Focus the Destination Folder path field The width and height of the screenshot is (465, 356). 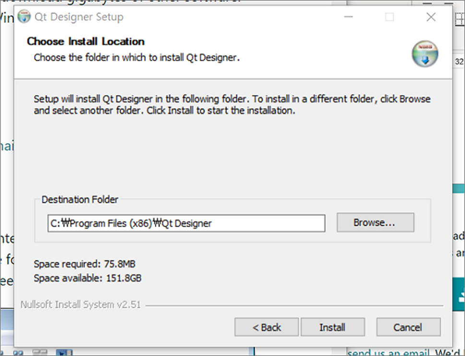[186, 223]
